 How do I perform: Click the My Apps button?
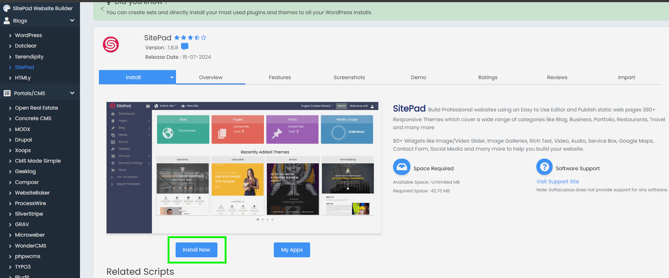(292, 250)
